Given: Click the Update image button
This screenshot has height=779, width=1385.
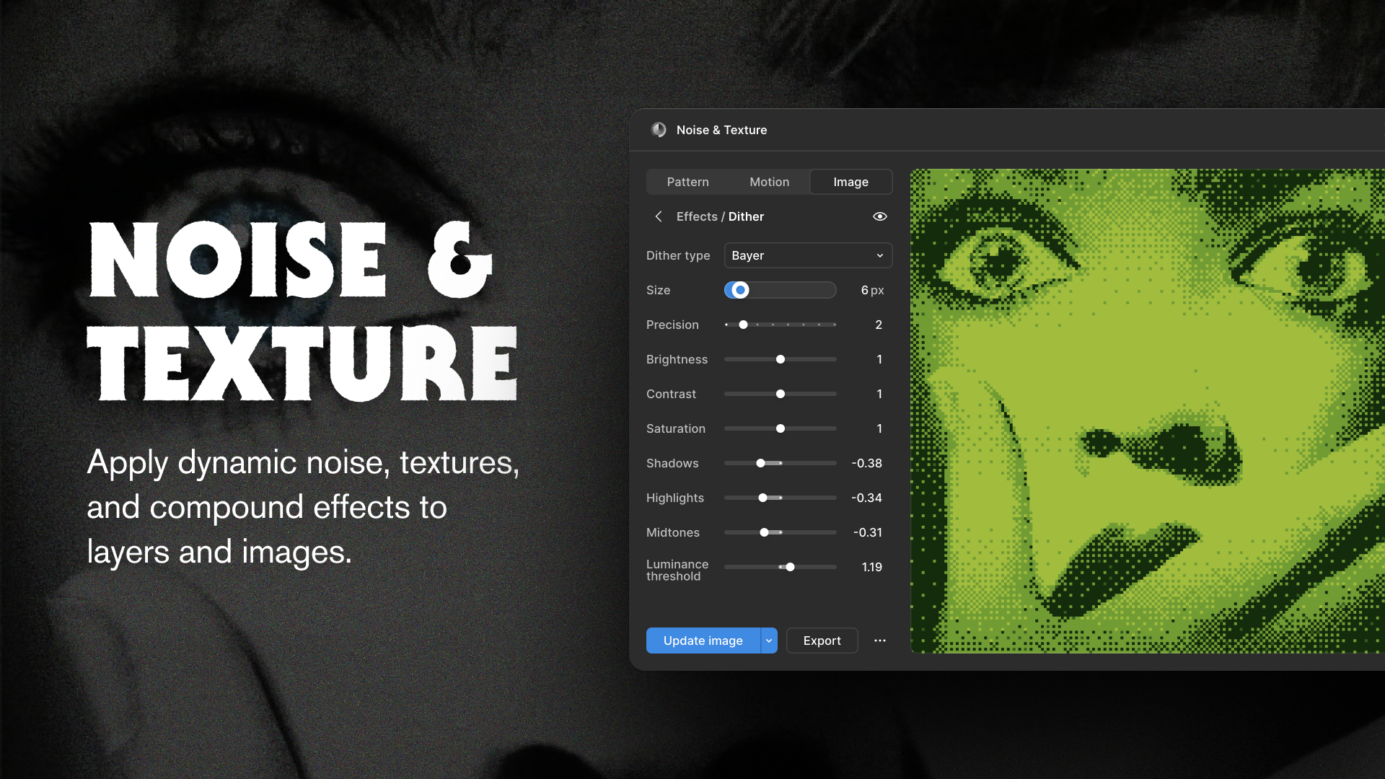Looking at the screenshot, I should point(703,641).
